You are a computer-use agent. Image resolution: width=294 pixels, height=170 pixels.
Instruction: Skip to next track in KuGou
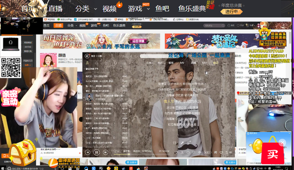[x=105, y=152]
